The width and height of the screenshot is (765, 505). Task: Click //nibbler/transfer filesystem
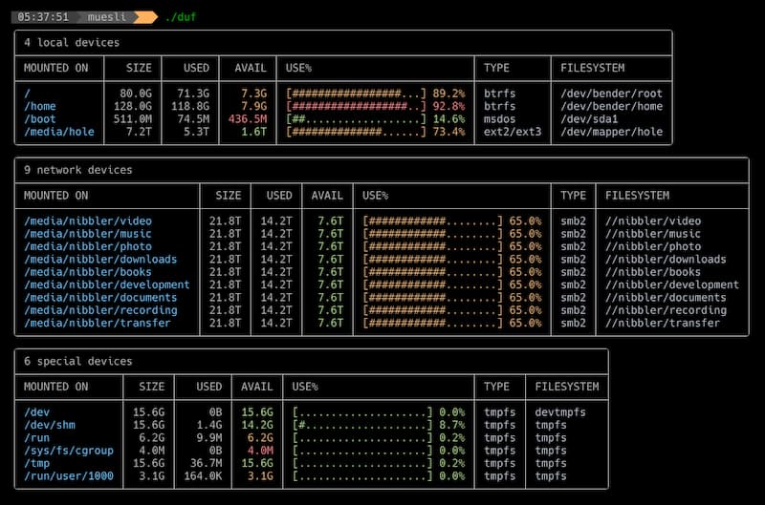pos(662,323)
